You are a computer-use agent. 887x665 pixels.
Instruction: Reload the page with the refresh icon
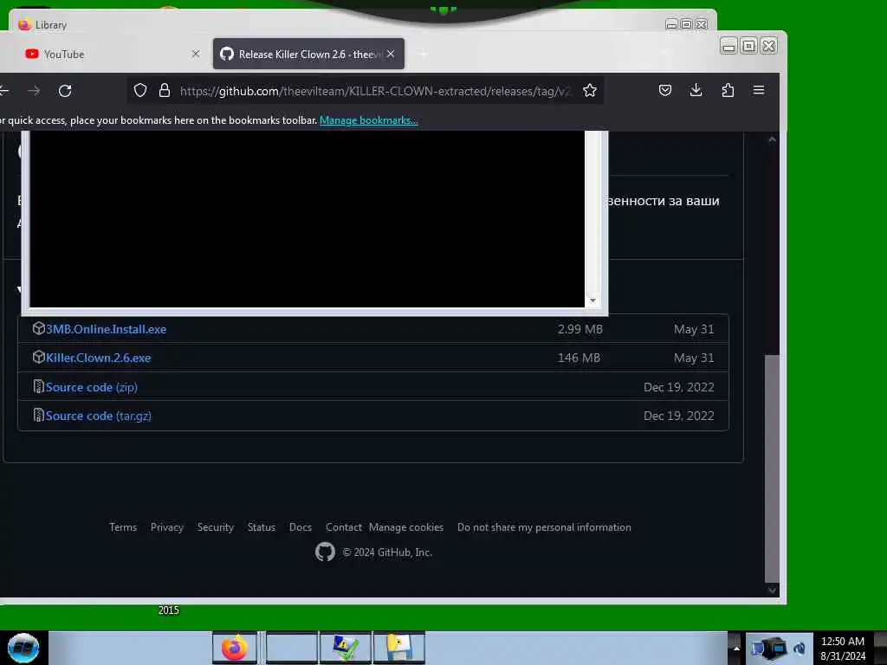point(65,90)
